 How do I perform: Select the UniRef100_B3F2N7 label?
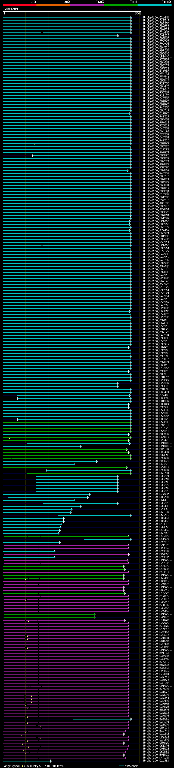(156, 479)
